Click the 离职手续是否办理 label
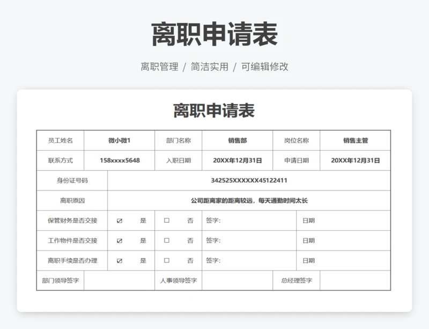The height and width of the screenshot is (329, 429). [72, 260]
